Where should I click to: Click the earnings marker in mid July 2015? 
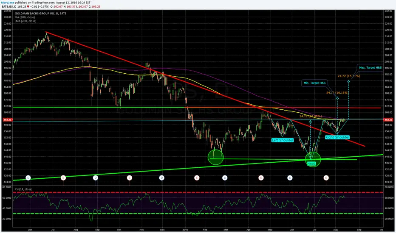click(x=63, y=178)
